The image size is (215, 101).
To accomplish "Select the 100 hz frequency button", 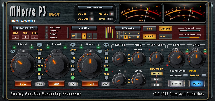I will point(40,61).
